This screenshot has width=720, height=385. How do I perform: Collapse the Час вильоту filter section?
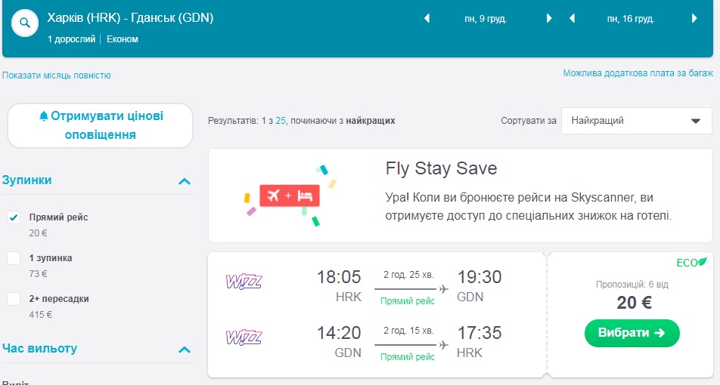pyautogui.click(x=184, y=350)
